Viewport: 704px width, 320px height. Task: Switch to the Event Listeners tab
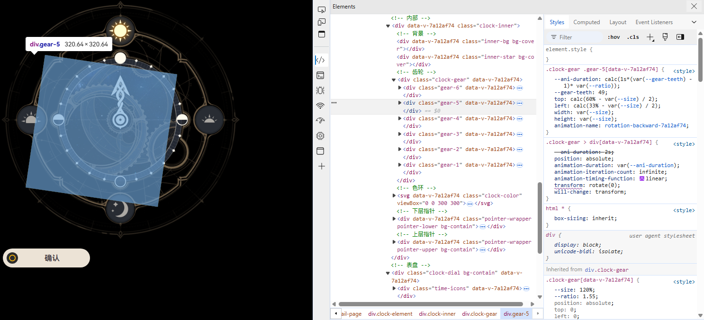tap(654, 22)
